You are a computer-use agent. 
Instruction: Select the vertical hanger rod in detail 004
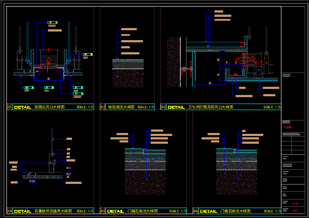[x=52, y=141]
